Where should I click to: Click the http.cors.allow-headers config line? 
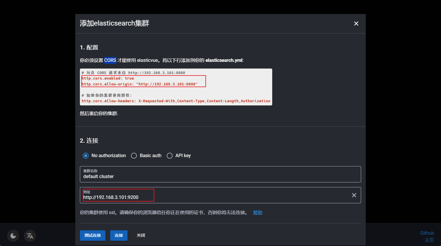point(176,101)
